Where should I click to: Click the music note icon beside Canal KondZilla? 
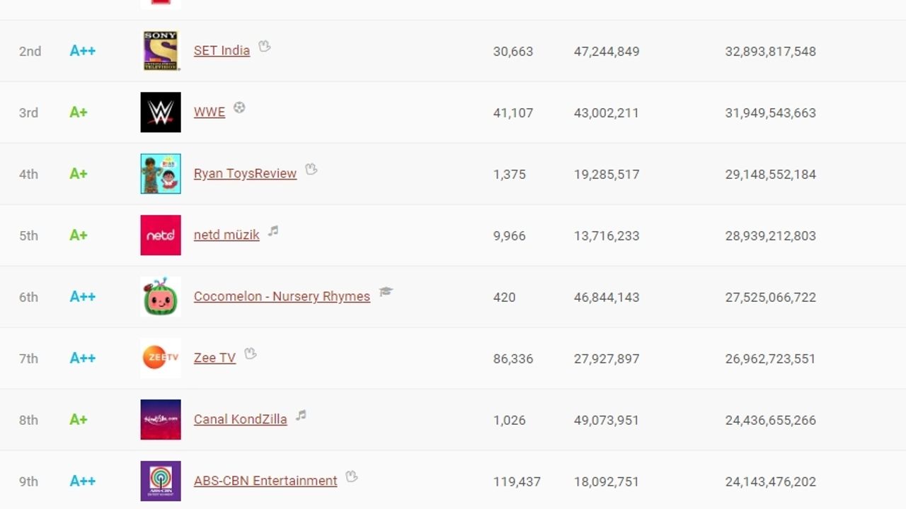point(299,416)
